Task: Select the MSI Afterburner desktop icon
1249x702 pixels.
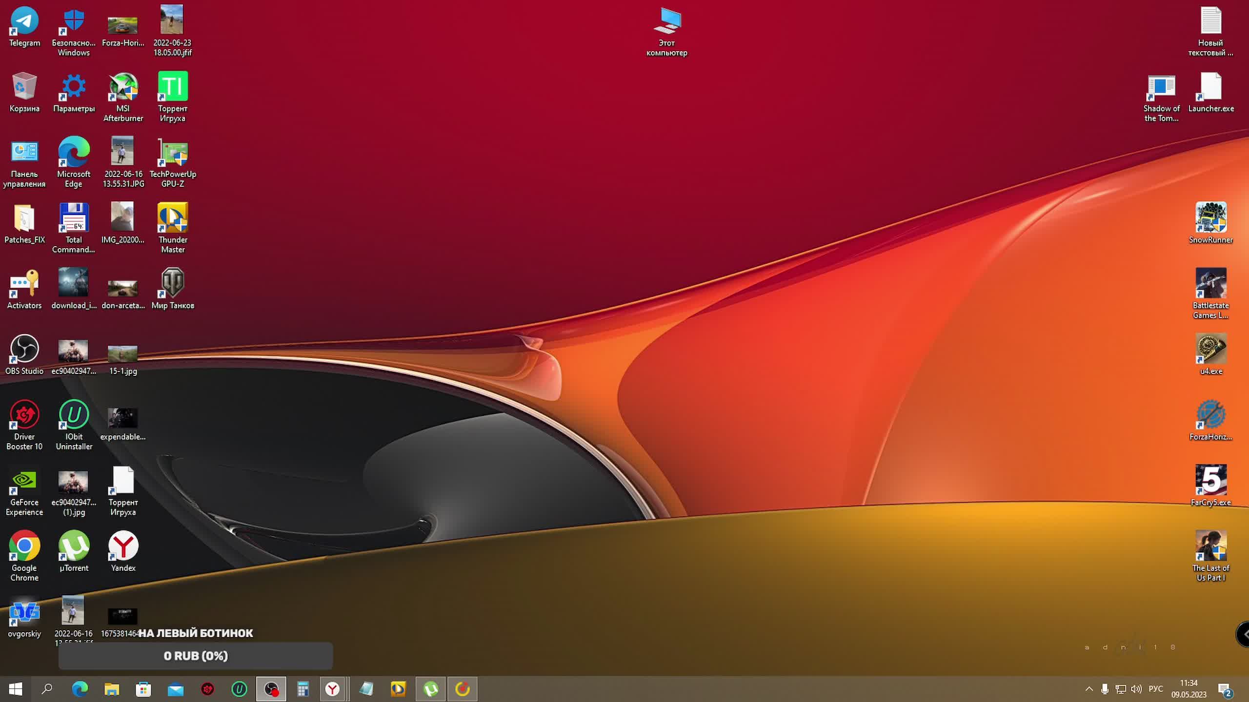Action: pos(123,88)
